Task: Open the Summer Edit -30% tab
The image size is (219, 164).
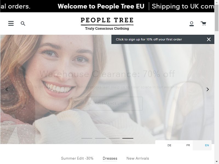Action: point(77,159)
